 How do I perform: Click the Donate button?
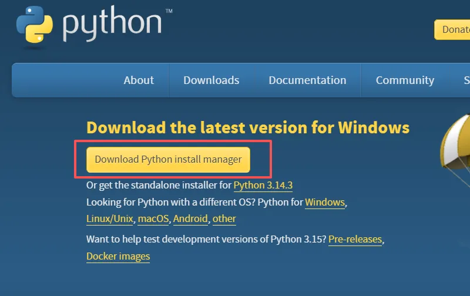452,30
